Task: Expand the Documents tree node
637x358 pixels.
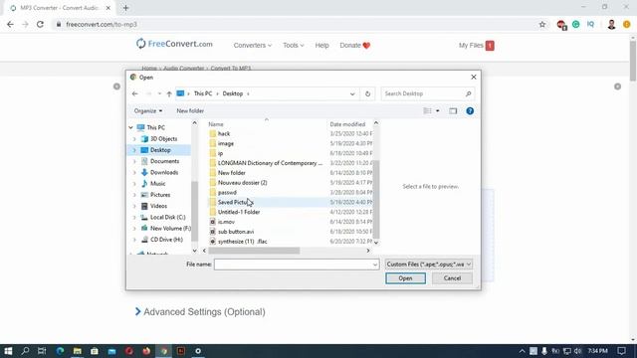Action: (x=134, y=161)
